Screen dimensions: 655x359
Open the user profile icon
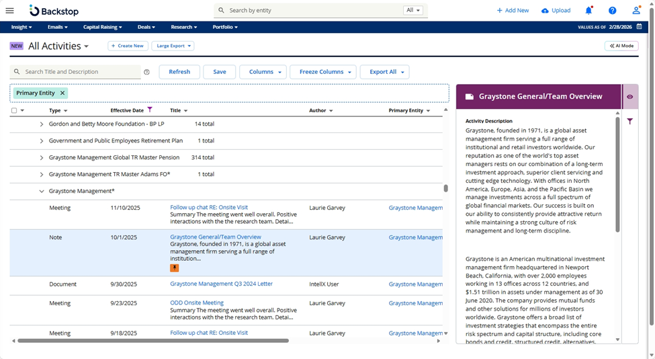[x=636, y=11]
